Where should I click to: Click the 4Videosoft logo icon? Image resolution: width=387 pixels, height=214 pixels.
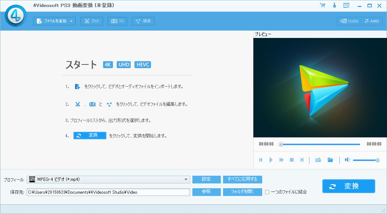[16, 16]
